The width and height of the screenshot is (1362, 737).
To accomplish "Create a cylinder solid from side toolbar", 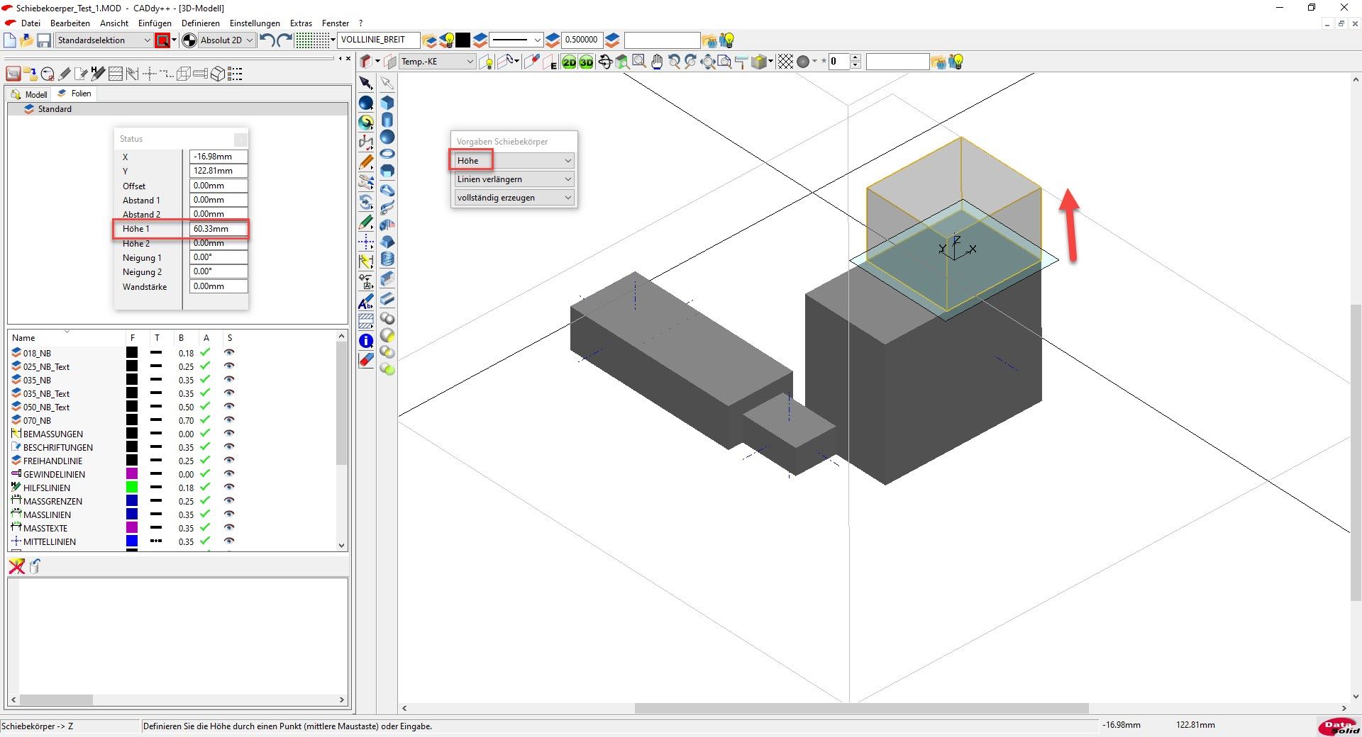I will 387,120.
